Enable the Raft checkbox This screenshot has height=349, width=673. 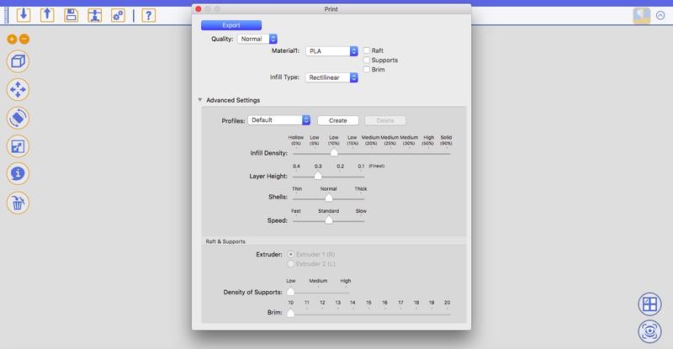click(x=367, y=50)
